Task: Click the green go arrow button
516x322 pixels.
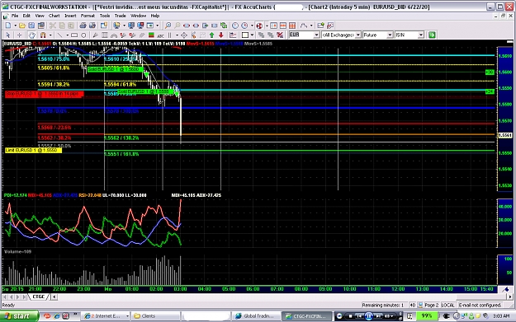Action: (x=432, y=35)
